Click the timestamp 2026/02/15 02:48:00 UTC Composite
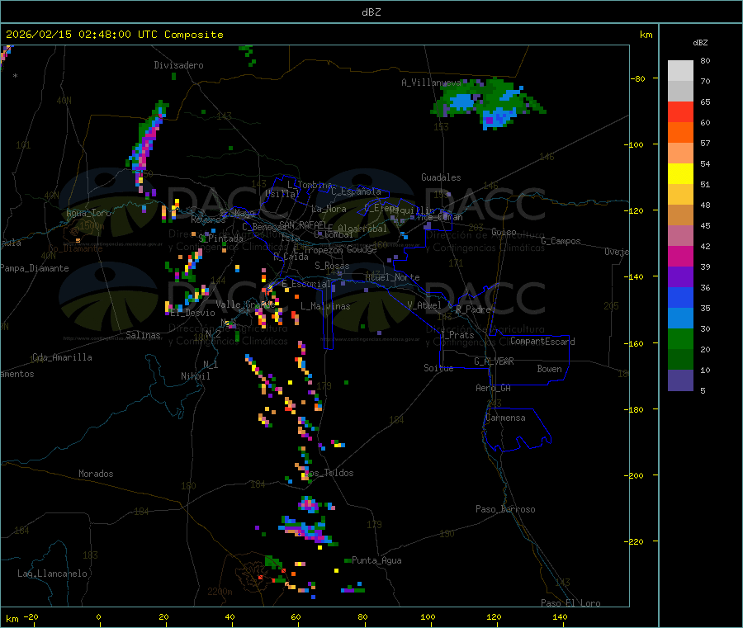743x628 pixels. [x=114, y=35]
